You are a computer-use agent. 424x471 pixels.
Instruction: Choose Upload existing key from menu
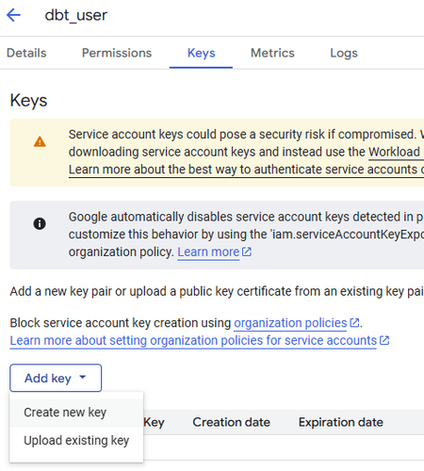click(x=76, y=441)
